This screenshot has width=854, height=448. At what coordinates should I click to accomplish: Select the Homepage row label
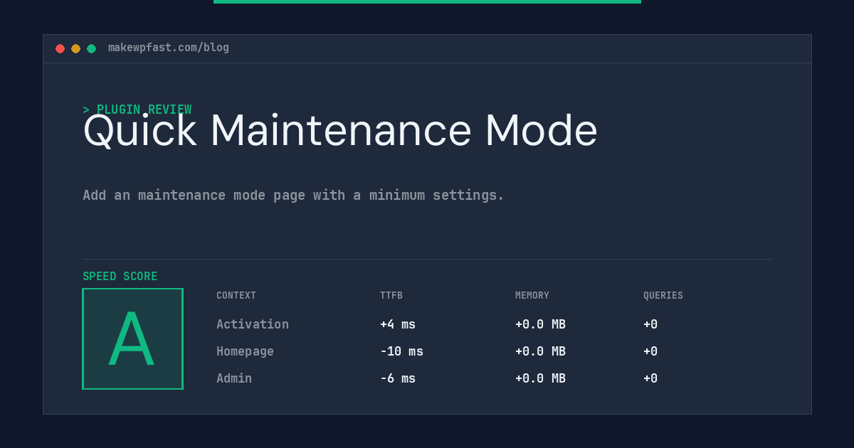tap(245, 351)
